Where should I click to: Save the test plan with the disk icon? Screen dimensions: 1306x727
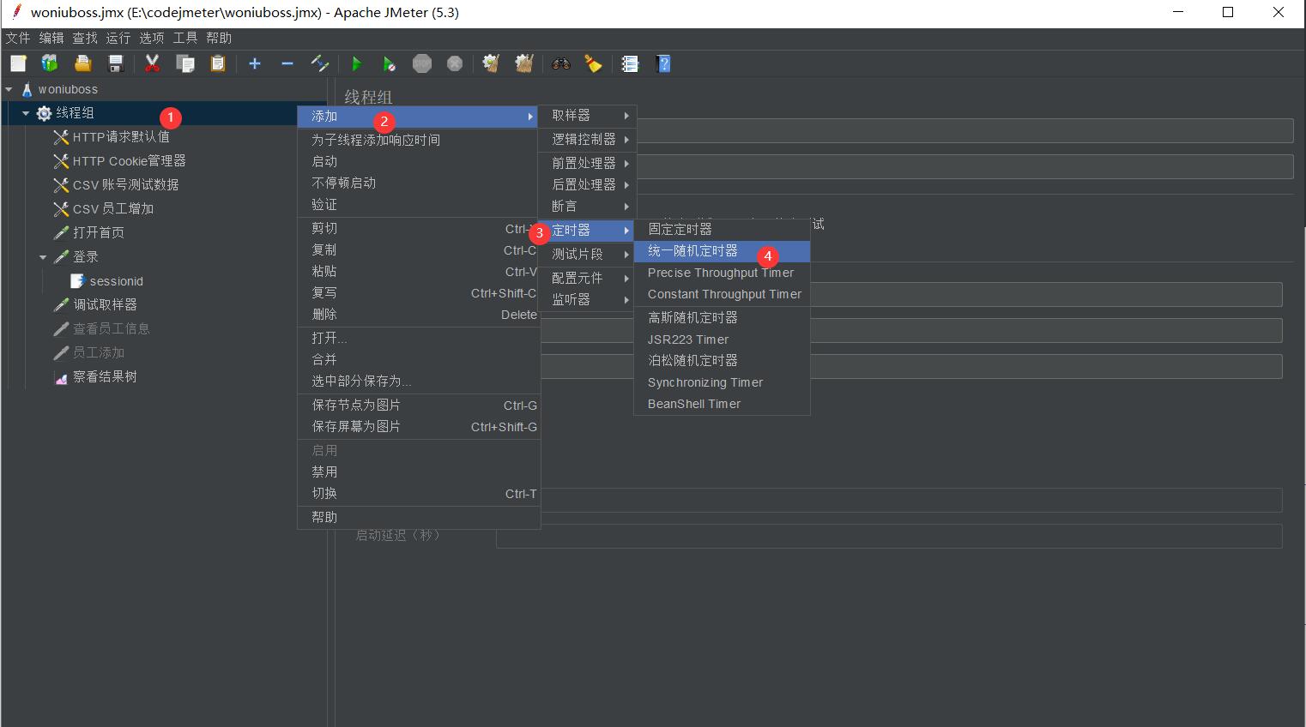(115, 63)
